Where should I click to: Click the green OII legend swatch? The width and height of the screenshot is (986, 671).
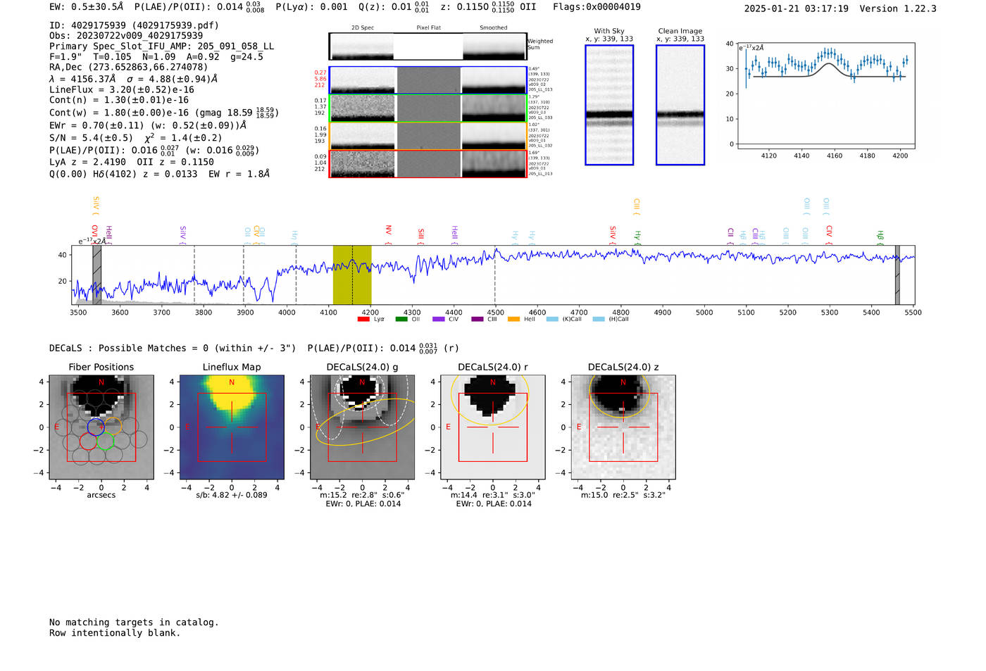[x=401, y=319]
